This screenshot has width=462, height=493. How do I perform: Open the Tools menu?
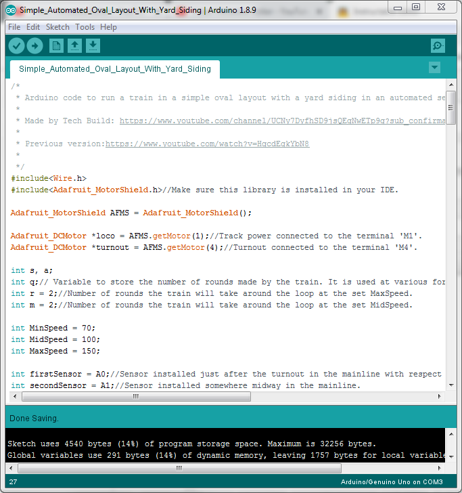point(85,27)
